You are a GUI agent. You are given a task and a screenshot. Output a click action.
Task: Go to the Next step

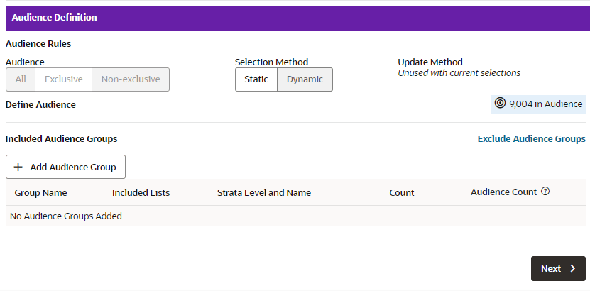point(558,268)
